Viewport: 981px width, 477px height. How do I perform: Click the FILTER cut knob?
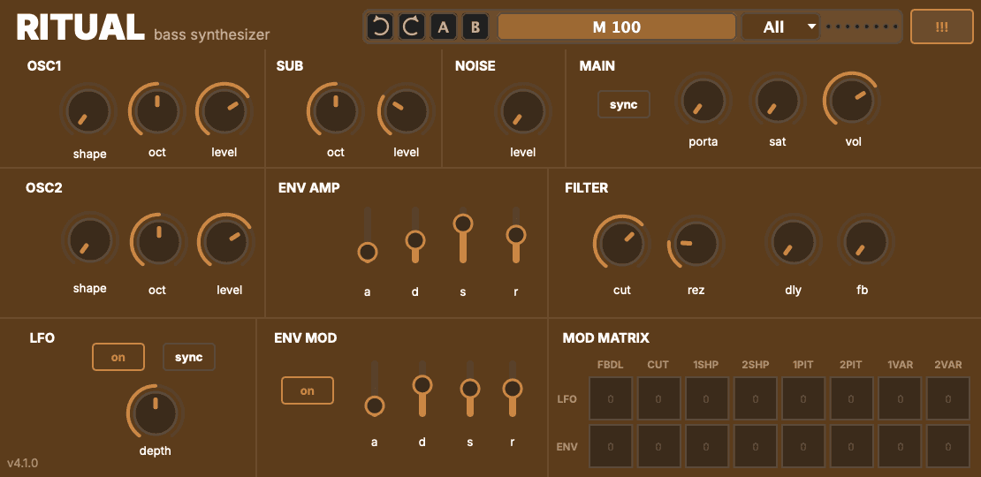[x=622, y=243]
